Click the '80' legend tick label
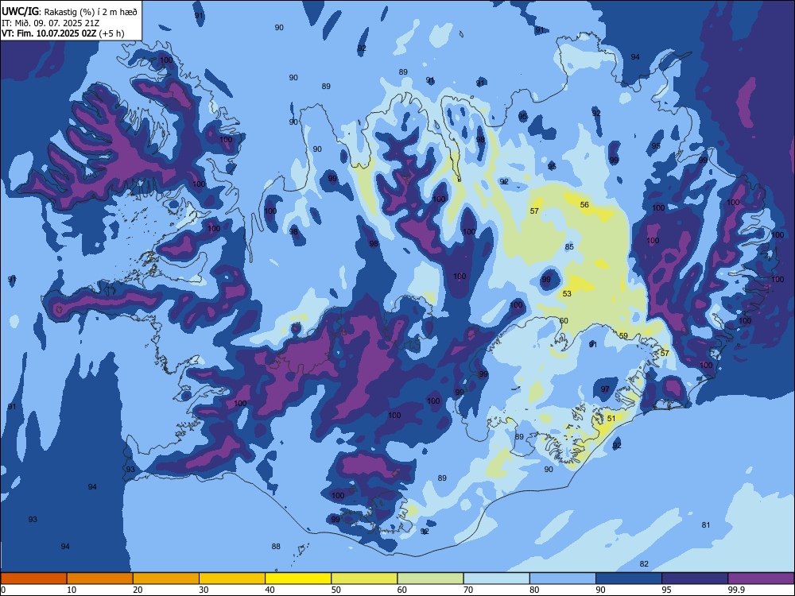 534,590
